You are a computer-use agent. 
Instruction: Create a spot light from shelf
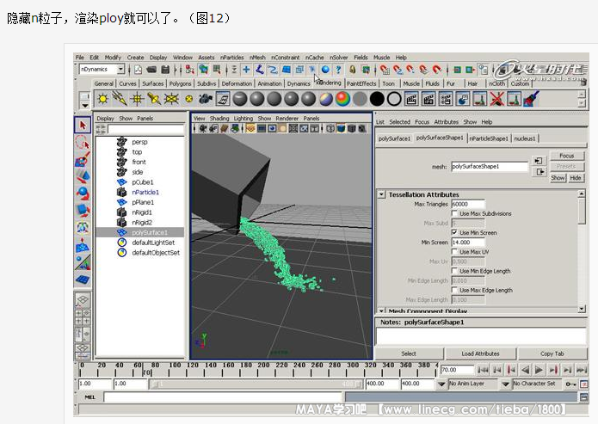pos(154,99)
